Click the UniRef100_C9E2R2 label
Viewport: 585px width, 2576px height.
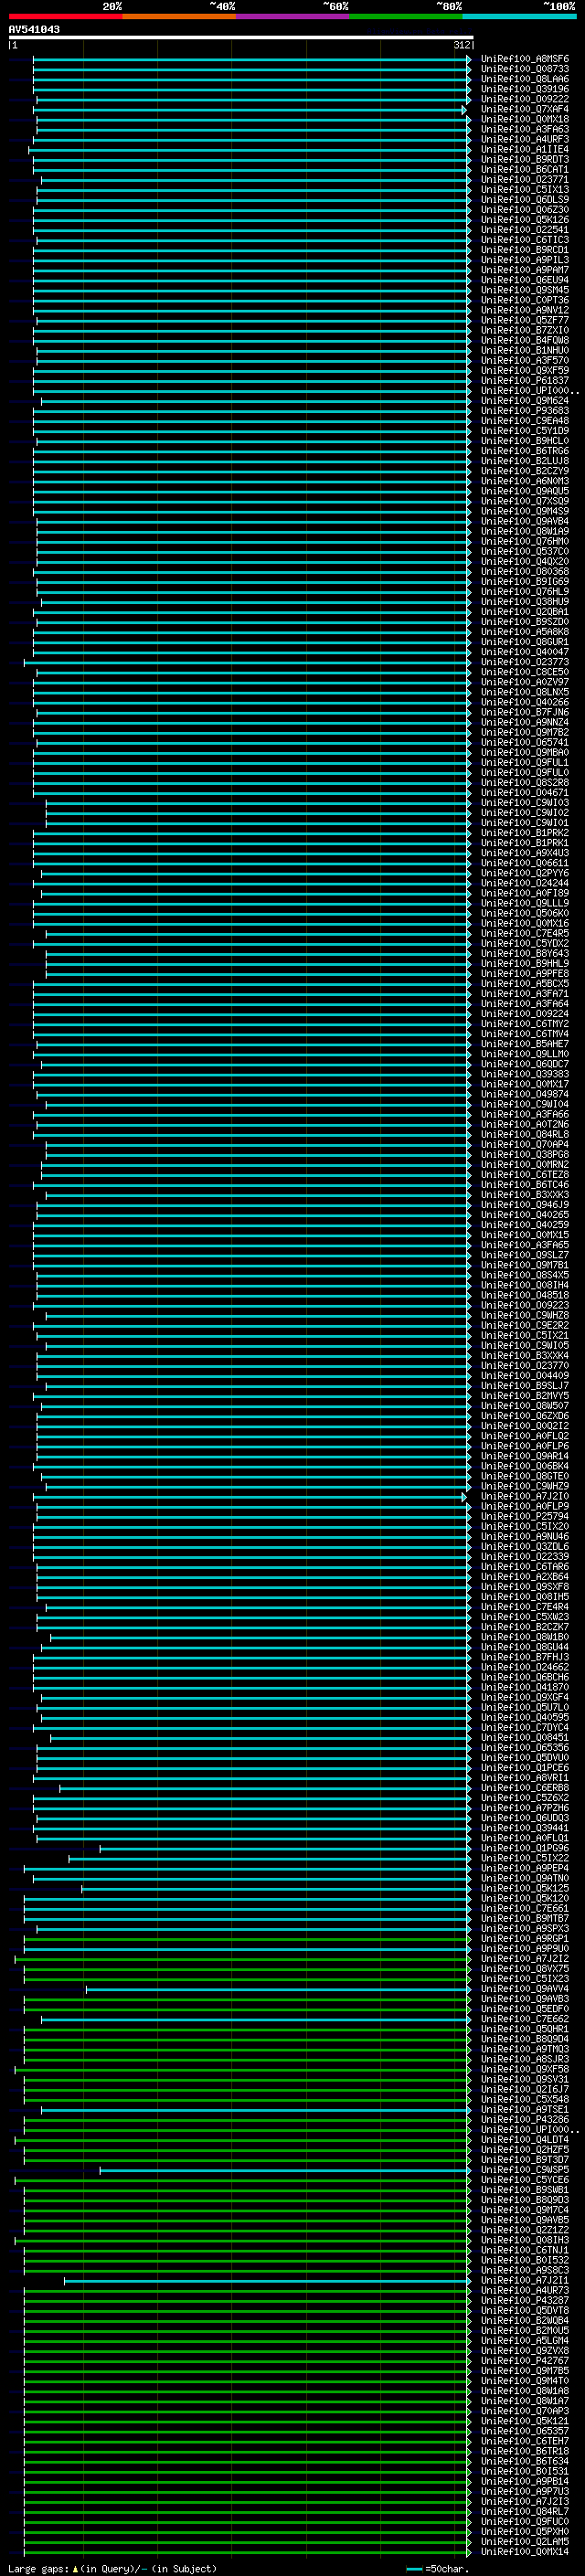(525, 1326)
